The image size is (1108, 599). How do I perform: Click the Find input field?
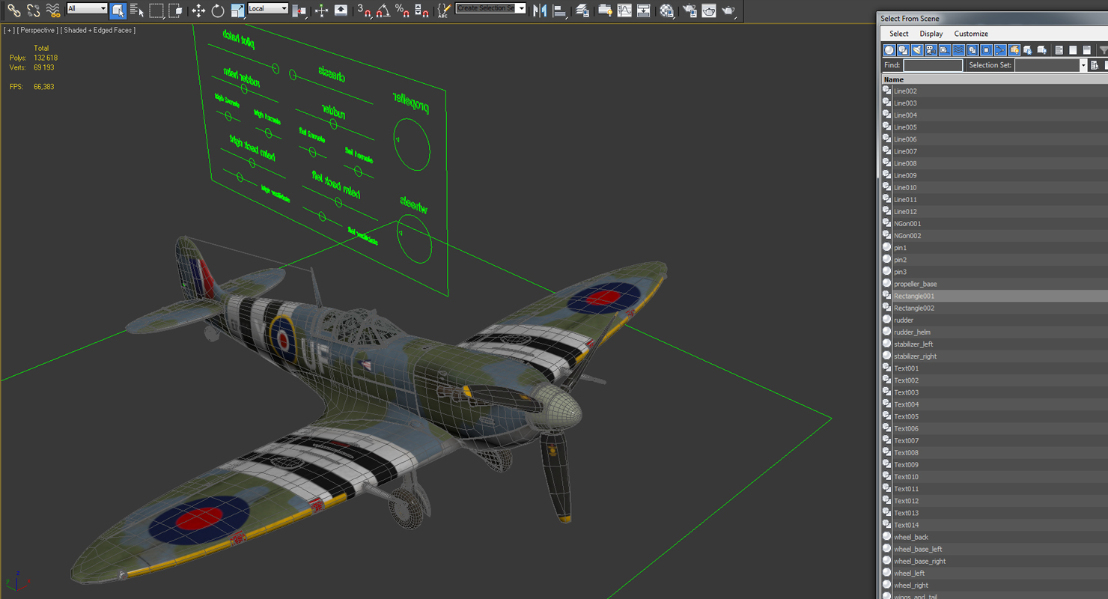933,65
